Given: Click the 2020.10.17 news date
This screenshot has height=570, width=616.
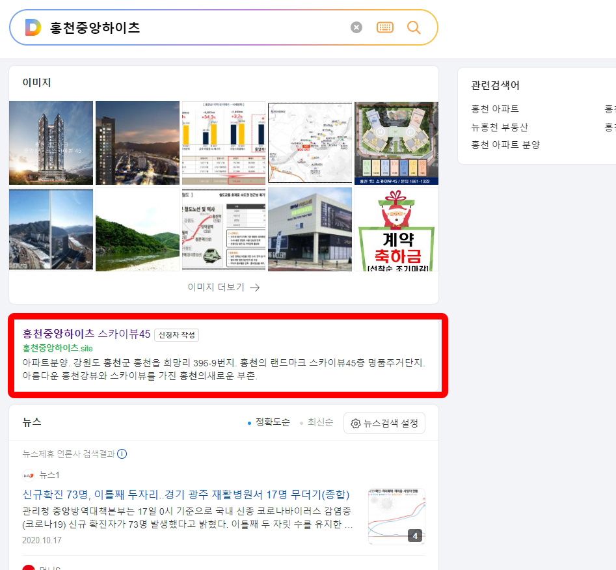Looking at the screenshot, I should click(42, 540).
